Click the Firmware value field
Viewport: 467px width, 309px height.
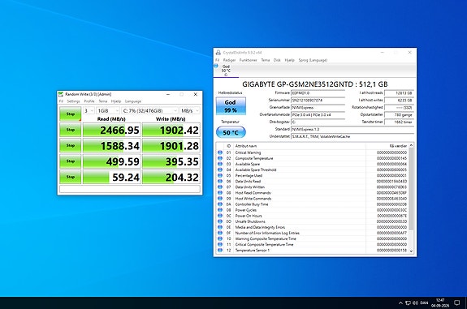(318, 93)
